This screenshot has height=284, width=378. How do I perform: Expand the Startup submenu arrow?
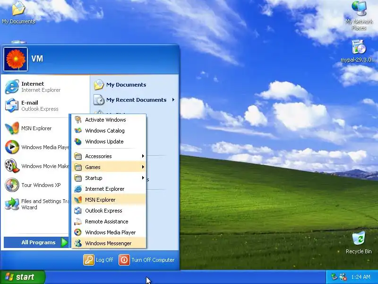(143, 178)
